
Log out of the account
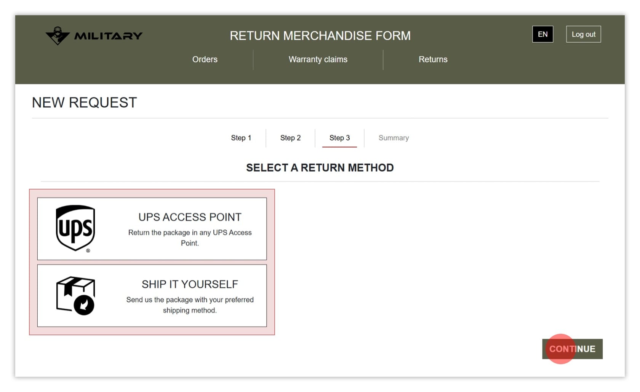583,34
